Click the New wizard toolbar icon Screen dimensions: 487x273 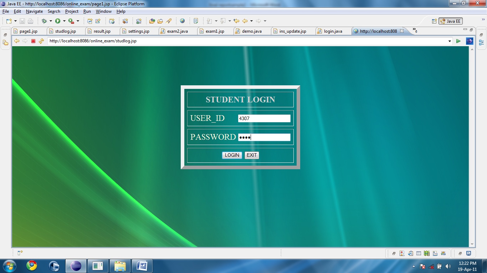point(9,21)
